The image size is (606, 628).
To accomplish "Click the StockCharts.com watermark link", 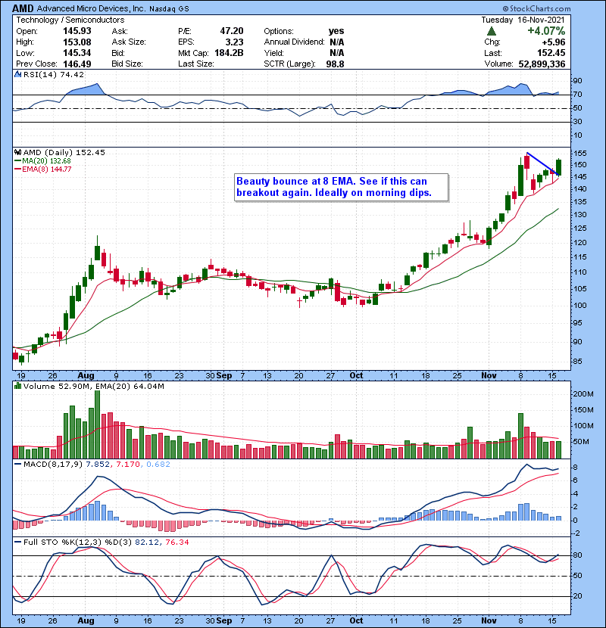I will (536, 8).
